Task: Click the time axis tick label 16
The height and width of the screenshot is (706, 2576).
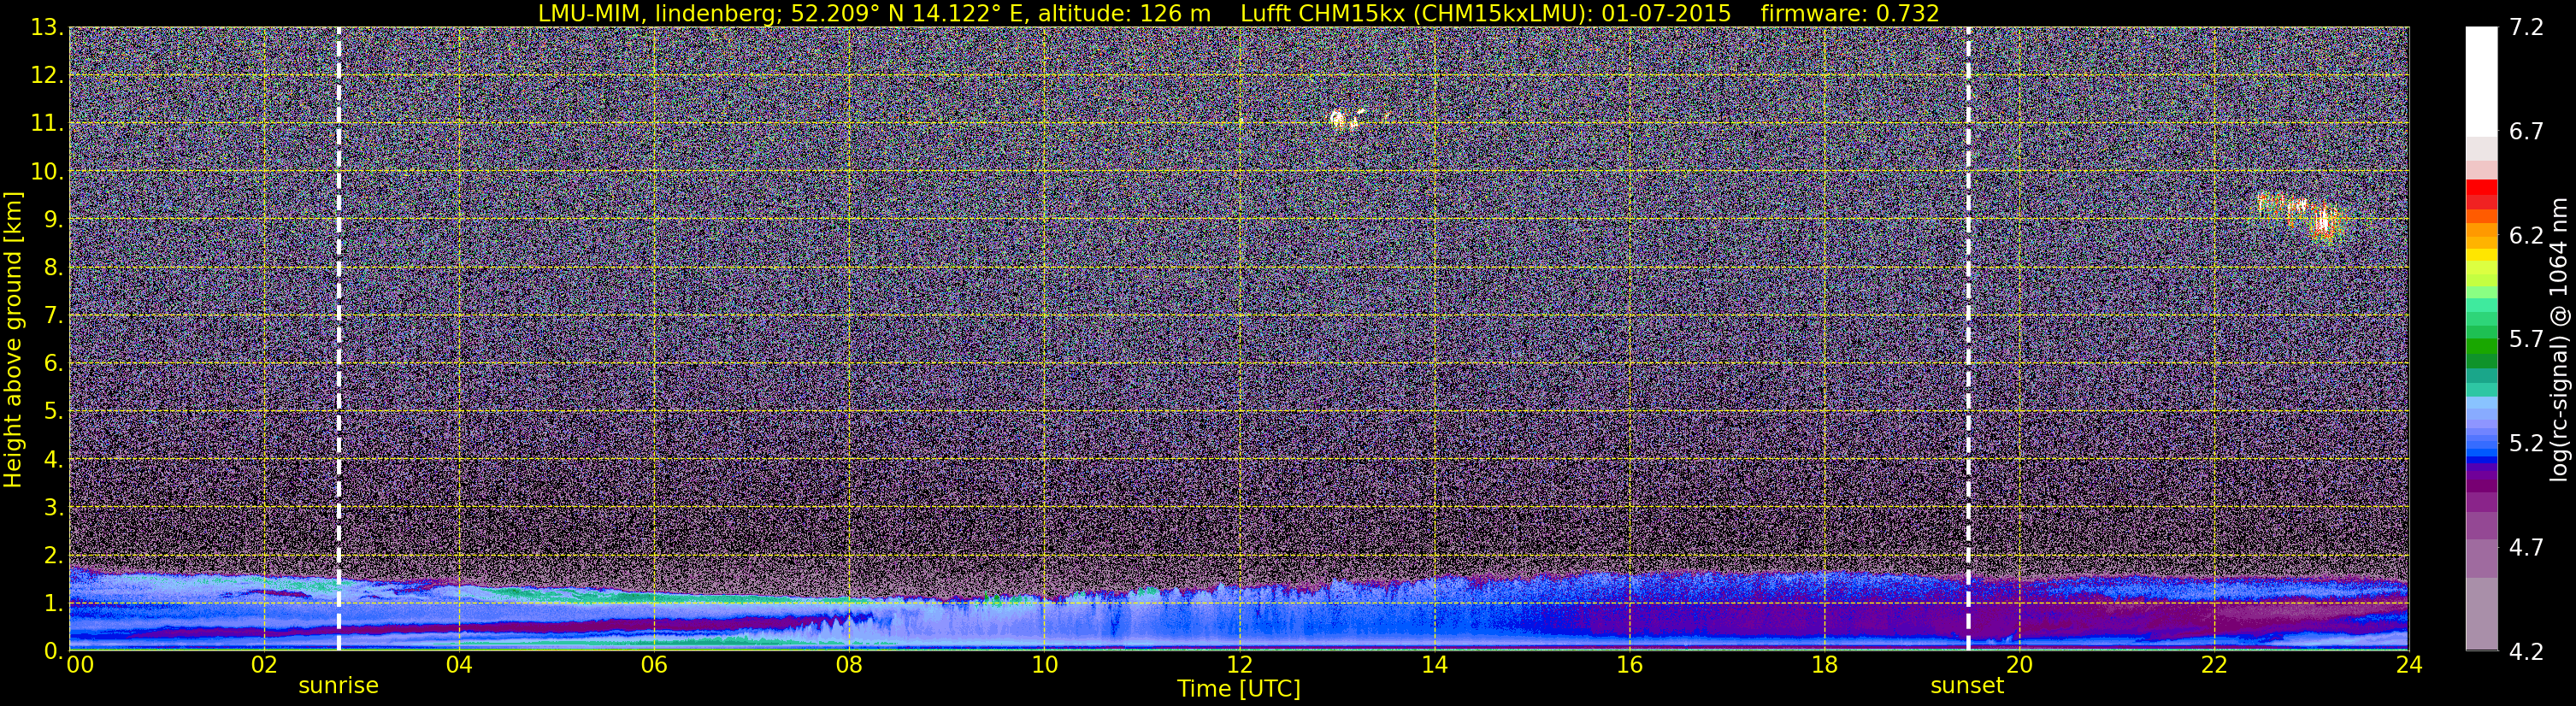Action: tap(1629, 665)
